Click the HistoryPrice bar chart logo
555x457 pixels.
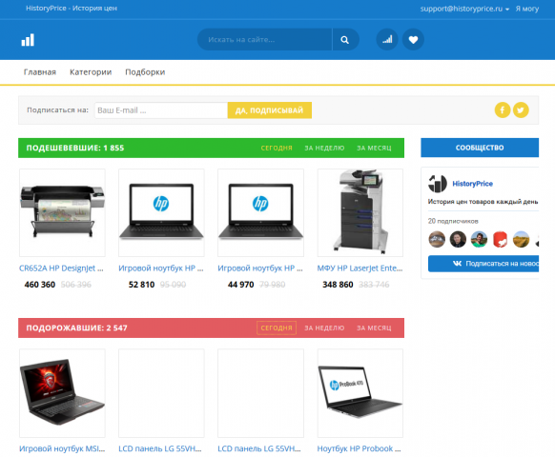click(28, 40)
